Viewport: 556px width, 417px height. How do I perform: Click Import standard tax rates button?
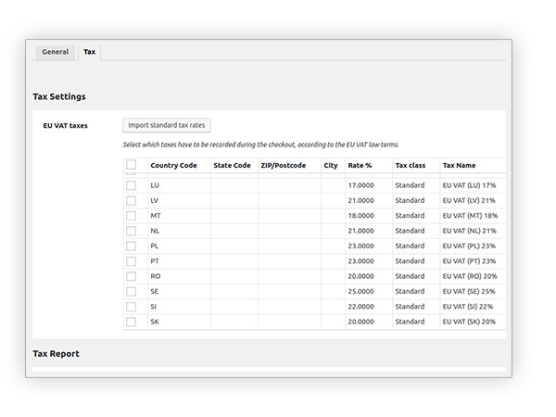[167, 125]
